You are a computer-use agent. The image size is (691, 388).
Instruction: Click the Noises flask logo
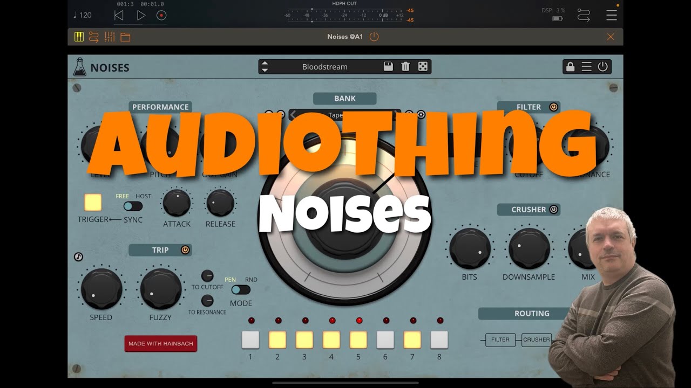click(x=80, y=67)
